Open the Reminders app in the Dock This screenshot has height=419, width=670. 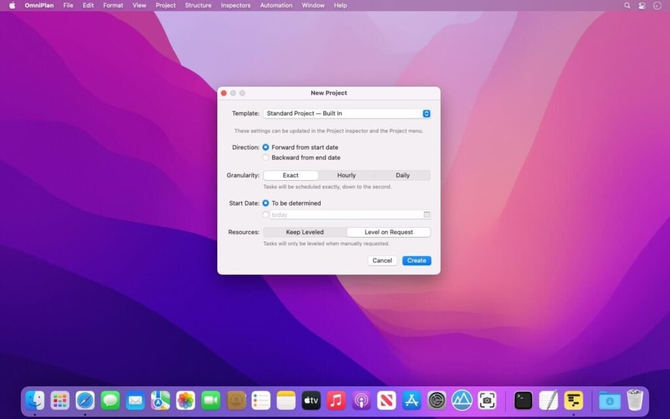pos(260,400)
